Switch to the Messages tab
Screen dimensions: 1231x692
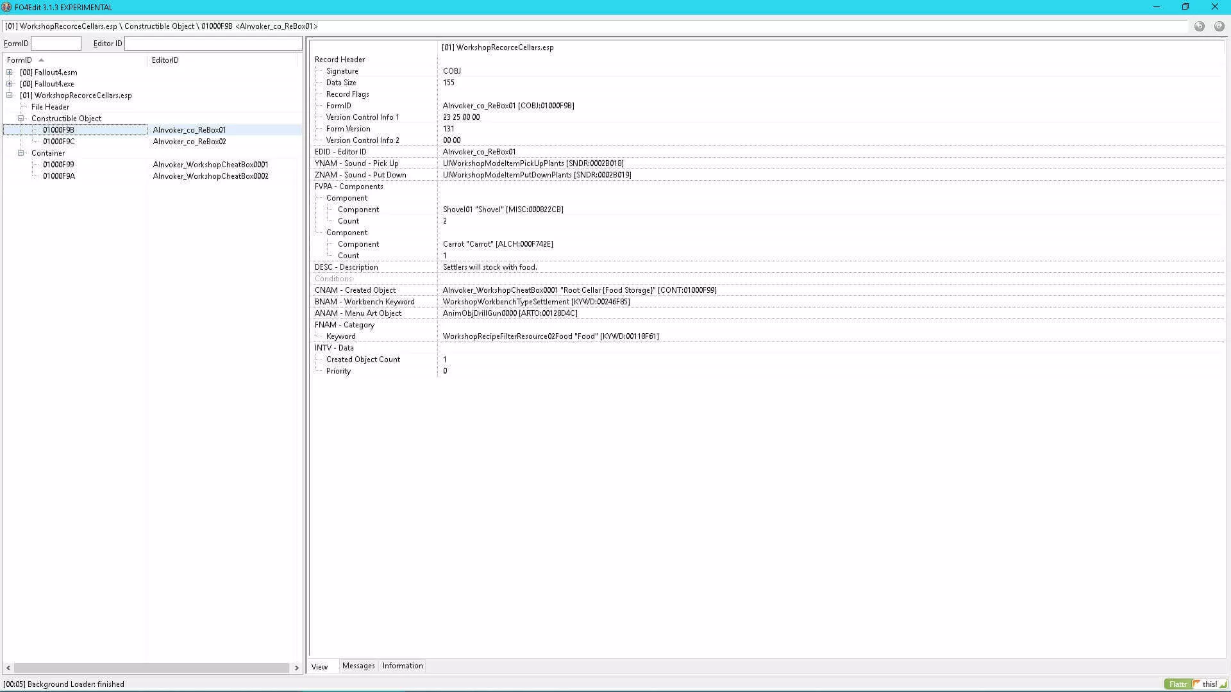click(x=358, y=666)
